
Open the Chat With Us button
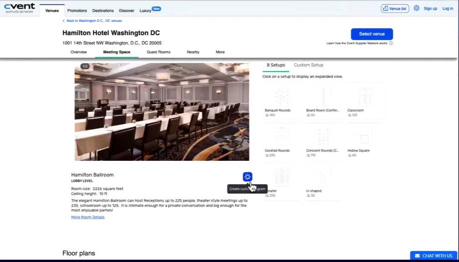(x=433, y=256)
